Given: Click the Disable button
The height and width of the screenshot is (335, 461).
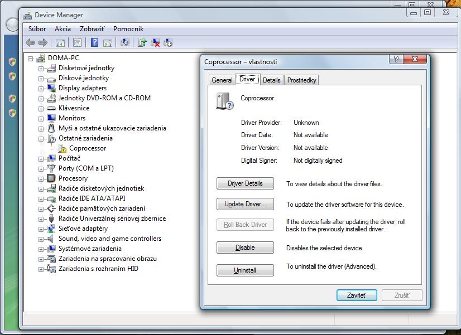Looking at the screenshot, I should tap(245, 247).
